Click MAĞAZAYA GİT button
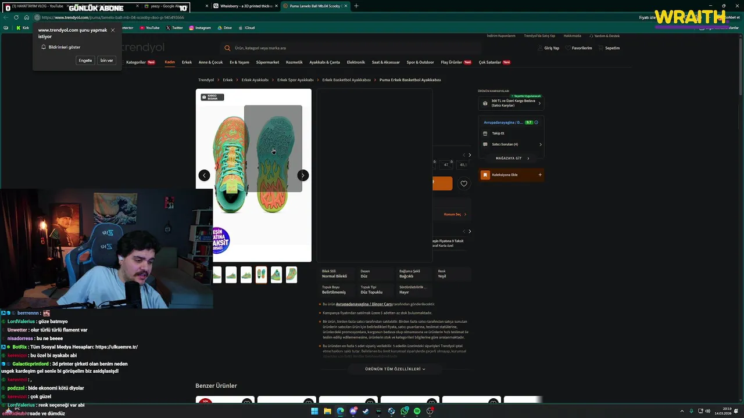This screenshot has height=418, width=744. coord(511,158)
